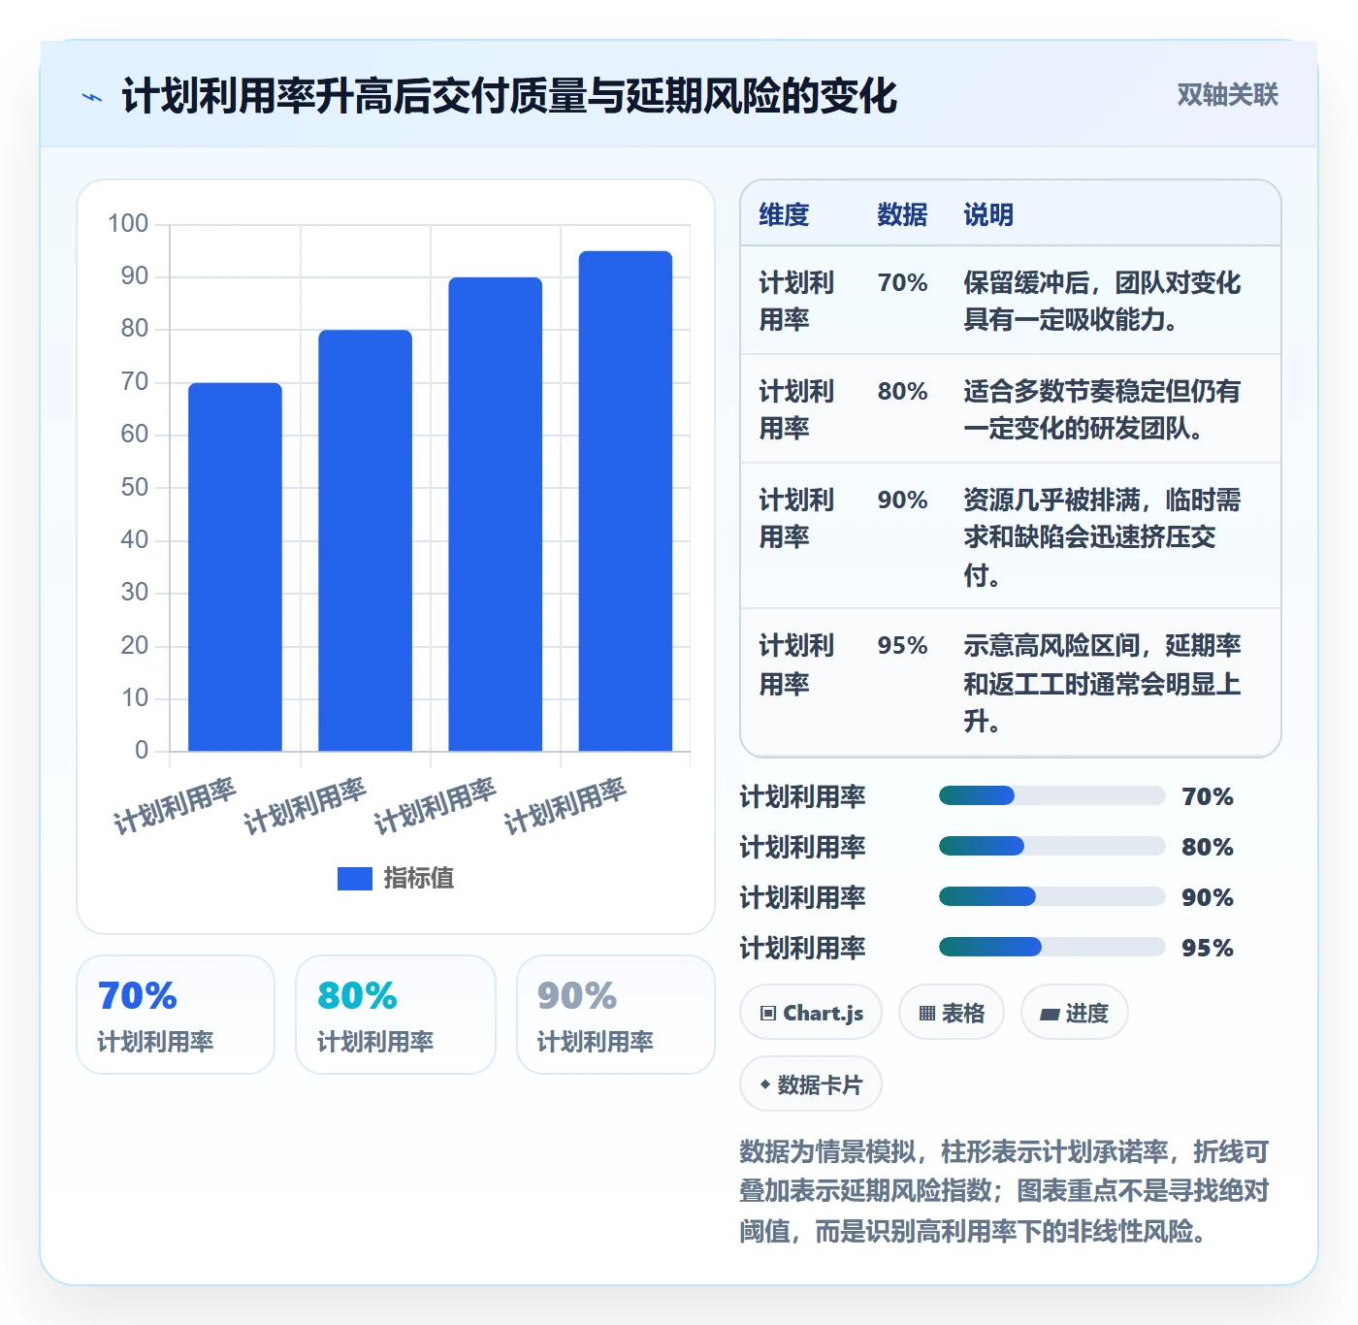Click the description starting 示意高风险区间
The image size is (1358, 1325).
[x=1102, y=683]
